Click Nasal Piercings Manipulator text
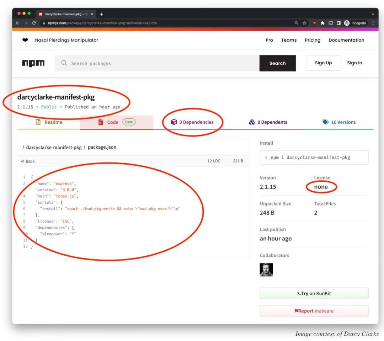 66,40
